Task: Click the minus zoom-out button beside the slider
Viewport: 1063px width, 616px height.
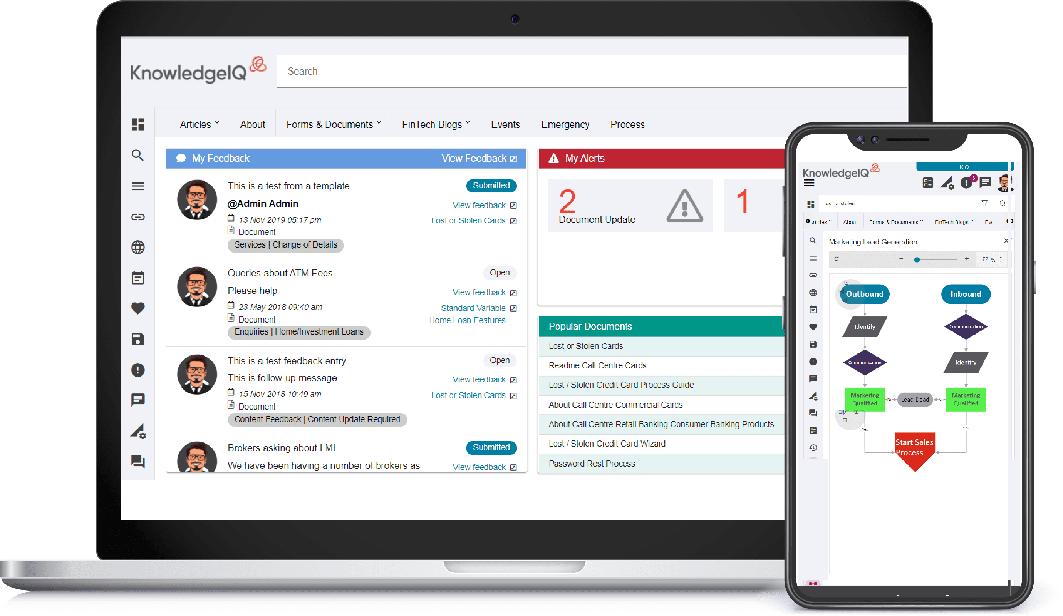Action: coord(901,259)
